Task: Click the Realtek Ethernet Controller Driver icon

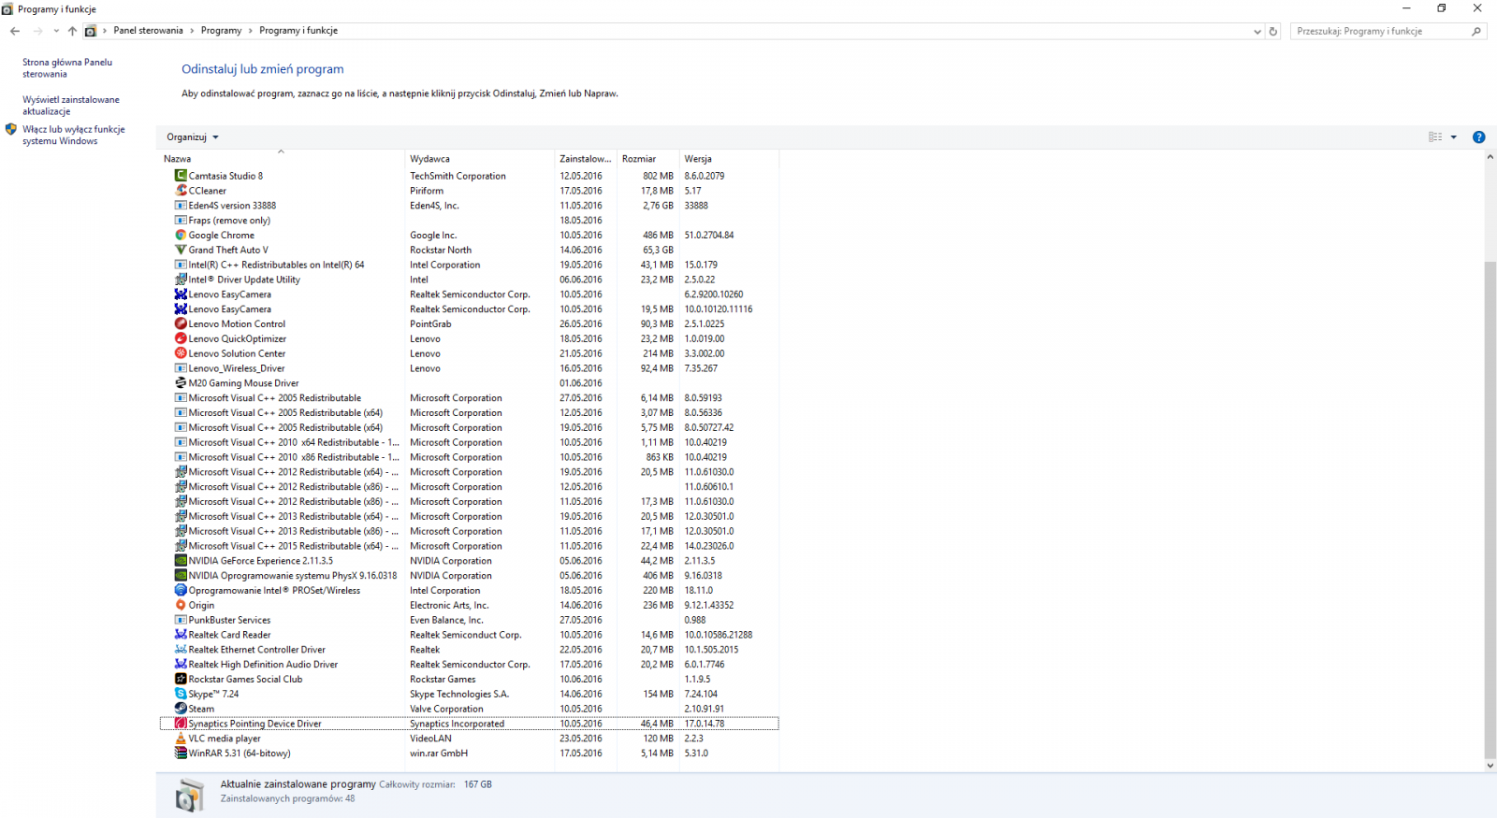Action: coord(181,650)
